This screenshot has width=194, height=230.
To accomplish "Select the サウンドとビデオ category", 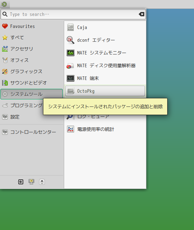I will click(32, 83).
